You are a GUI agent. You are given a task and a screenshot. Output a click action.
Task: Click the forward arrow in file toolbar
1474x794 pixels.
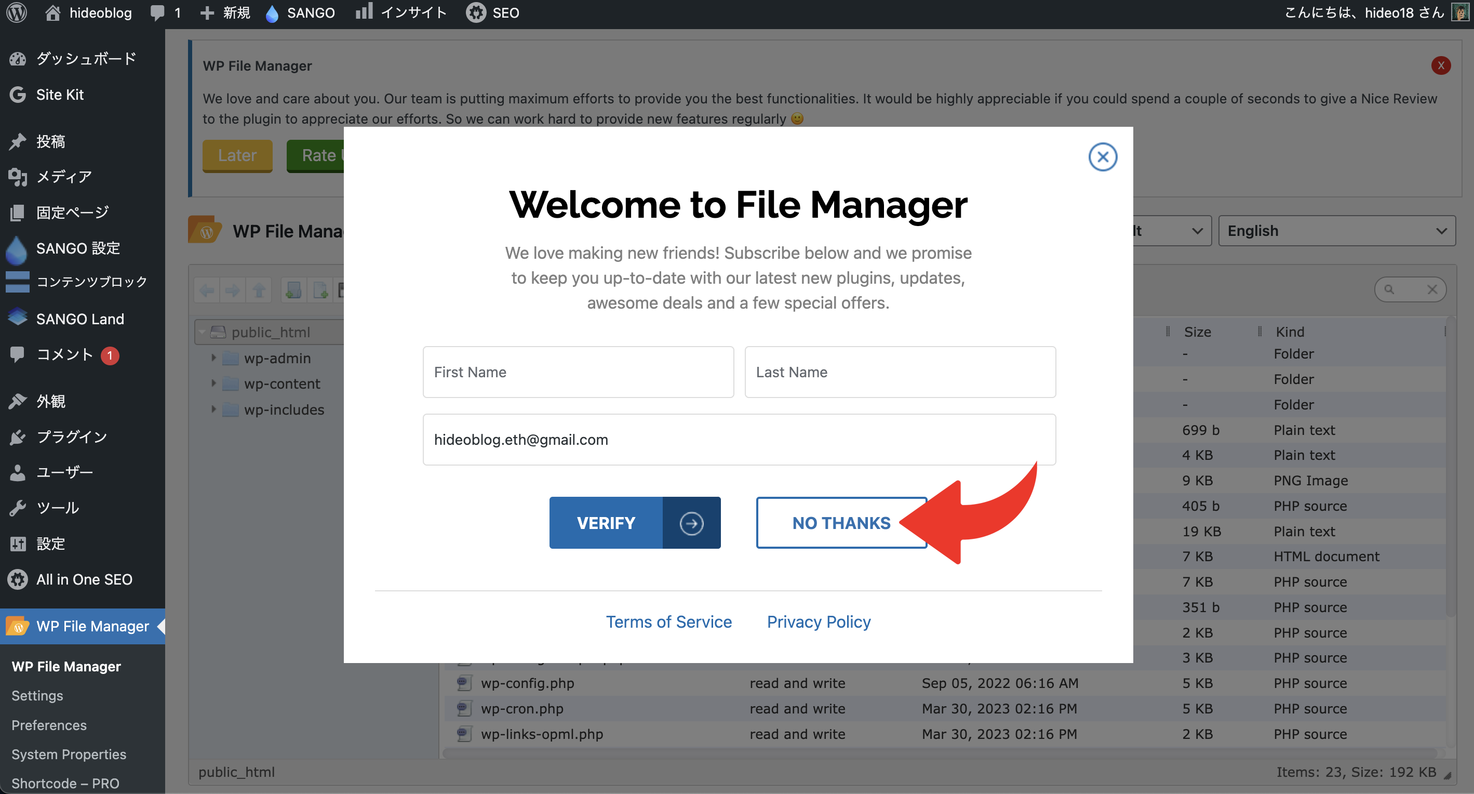[232, 290]
